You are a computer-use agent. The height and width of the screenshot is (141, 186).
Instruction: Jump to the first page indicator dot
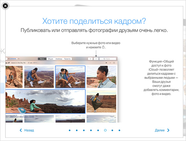[x=70, y=130]
